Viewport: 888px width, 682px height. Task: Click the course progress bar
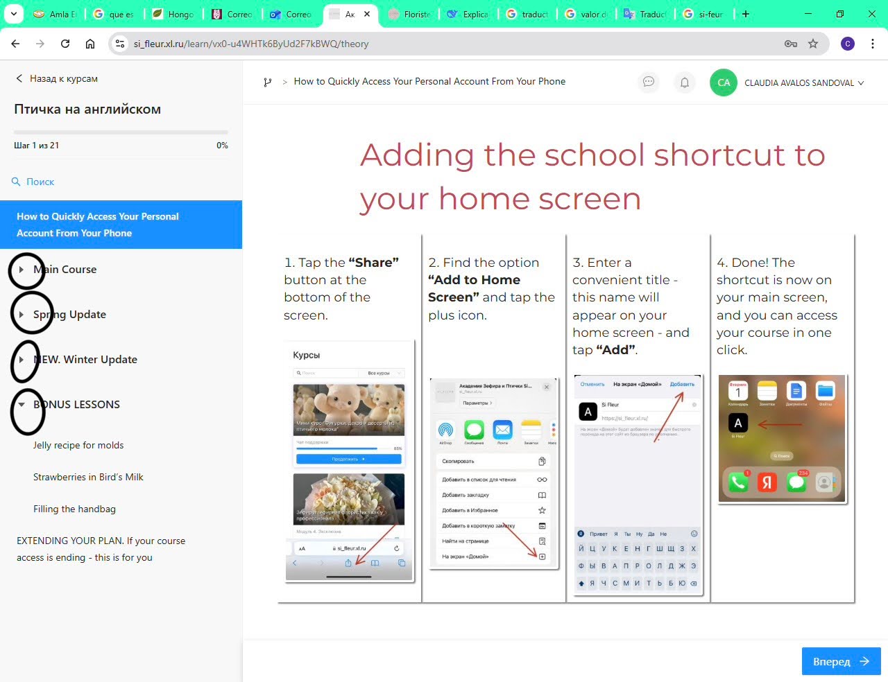tap(121, 132)
